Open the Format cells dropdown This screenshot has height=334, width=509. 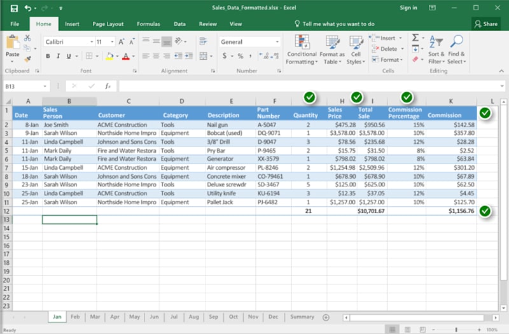tap(387, 60)
